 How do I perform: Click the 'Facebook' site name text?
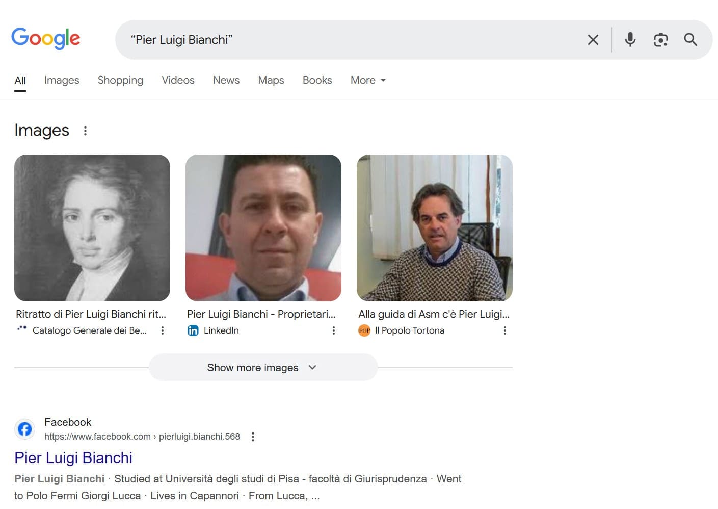pos(68,422)
